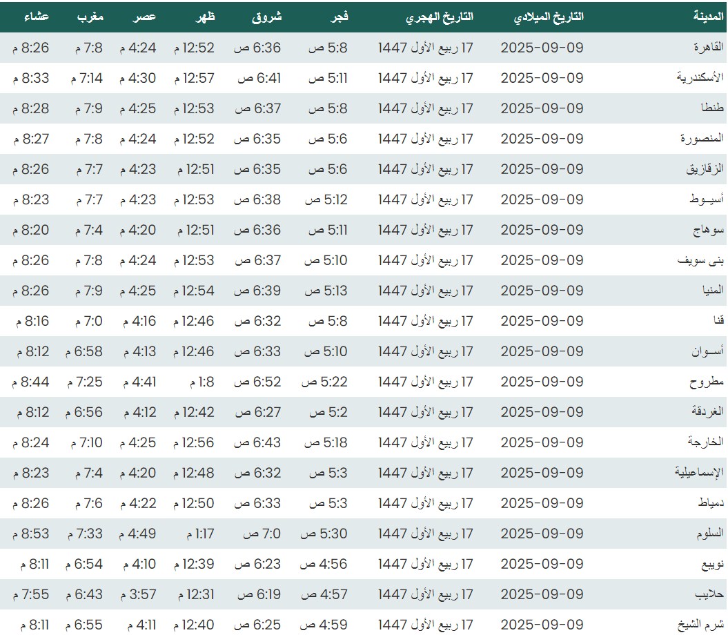The width and height of the screenshot is (728, 635).
Task: Click السلوم's sunrise time 7:0 ص
Action: (259, 534)
